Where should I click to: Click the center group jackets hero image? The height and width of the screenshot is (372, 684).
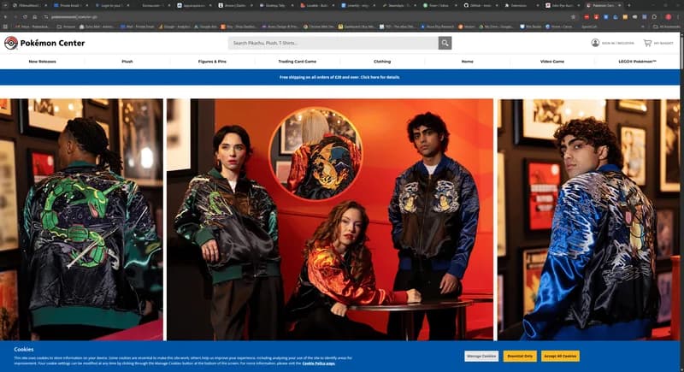click(330, 220)
